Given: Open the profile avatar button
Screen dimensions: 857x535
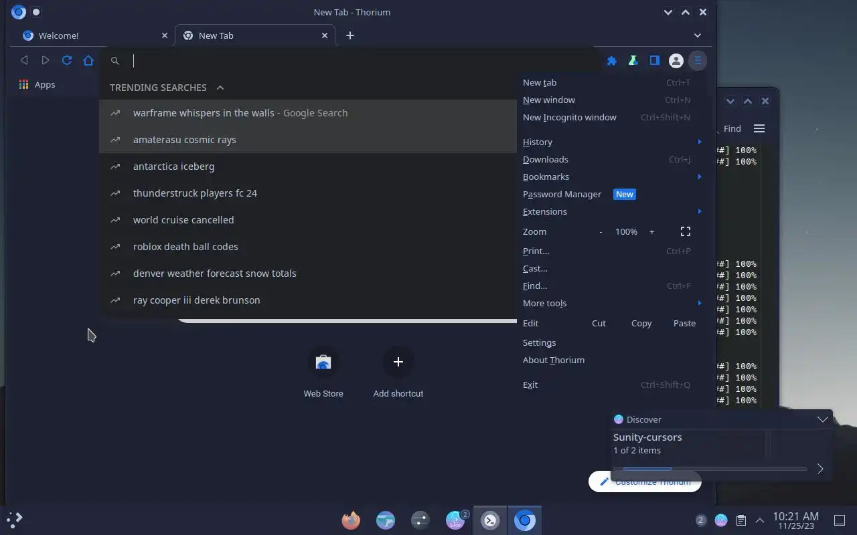Looking at the screenshot, I should 676,61.
